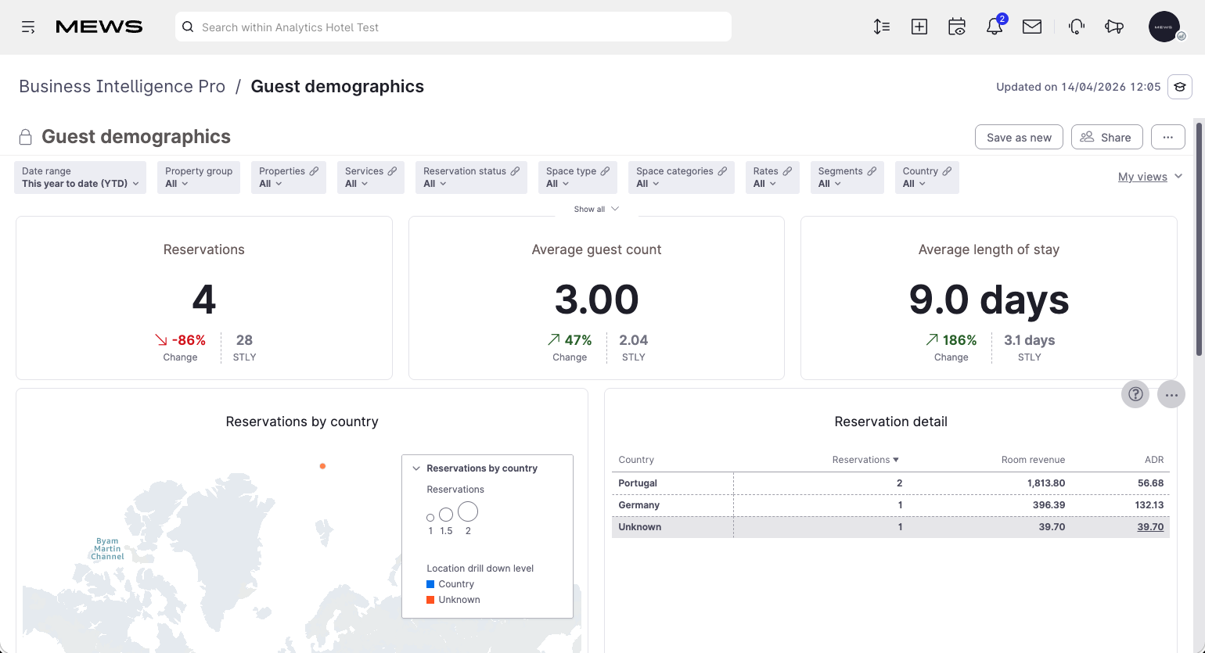Image resolution: width=1205 pixels, height=653 pixels.
Task: Click the plus square create icon
Action: (919, 27)
